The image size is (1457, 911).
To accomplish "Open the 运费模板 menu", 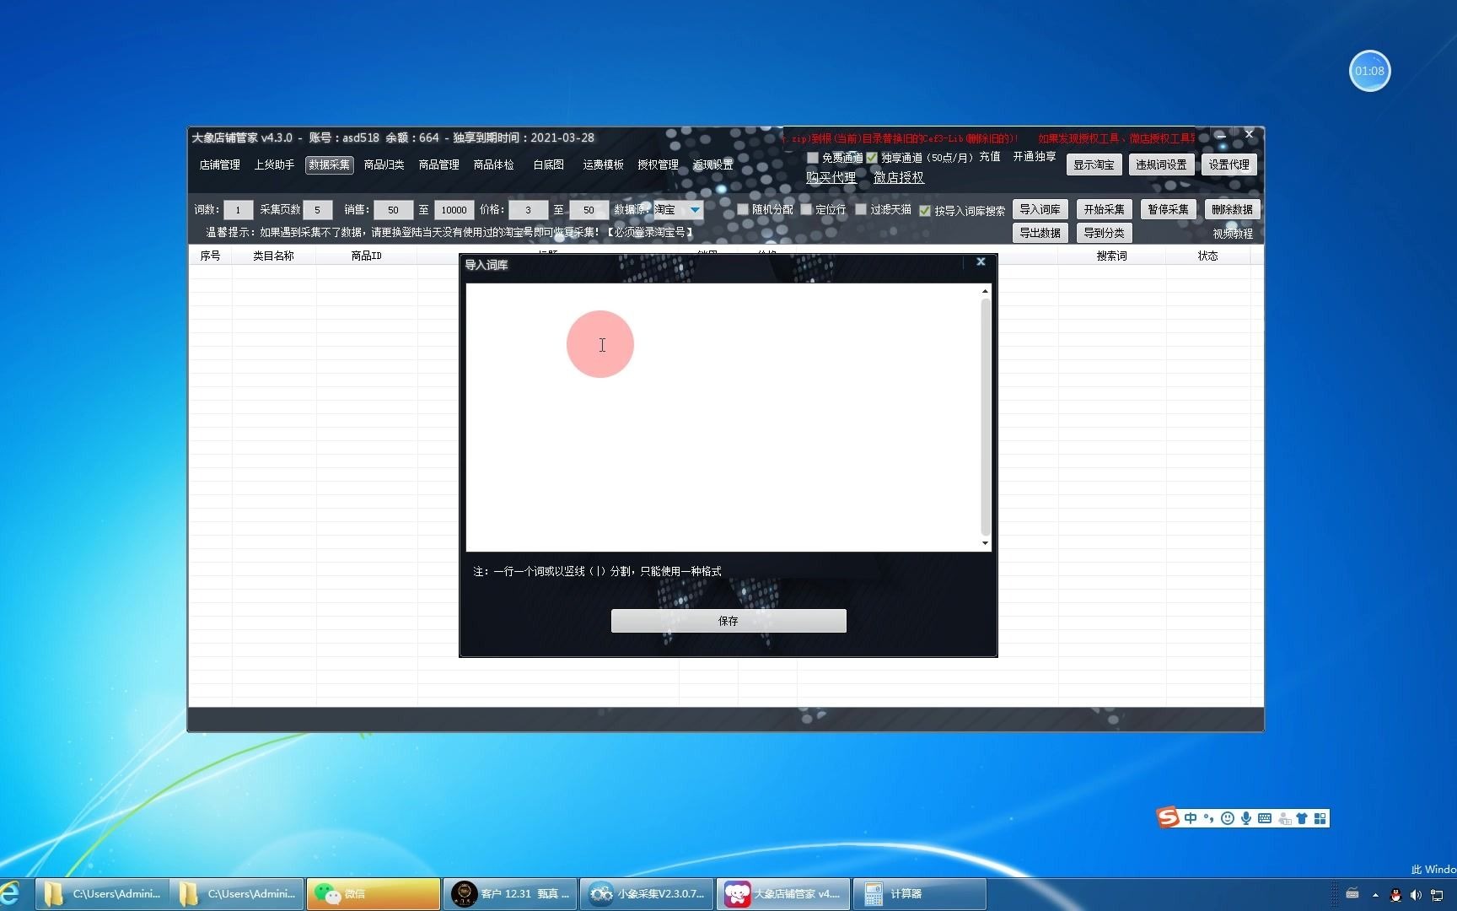I will click(603, 164).
